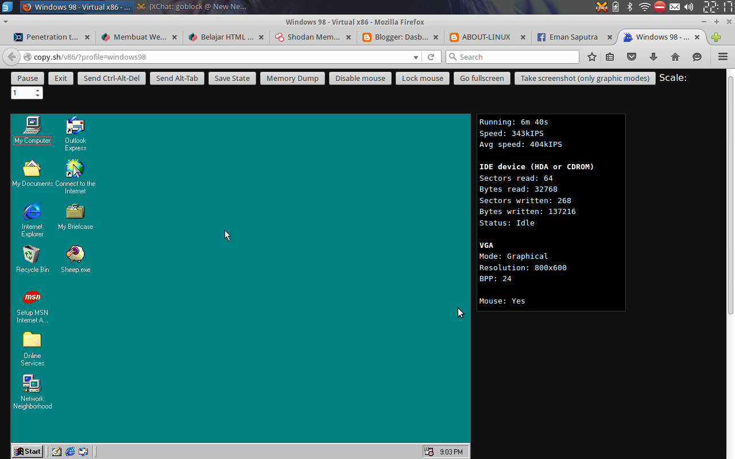Select the Network Neighborhood icon
This screenshot has width=735, height=459.
pyautogui.click(x=32, y=392)
